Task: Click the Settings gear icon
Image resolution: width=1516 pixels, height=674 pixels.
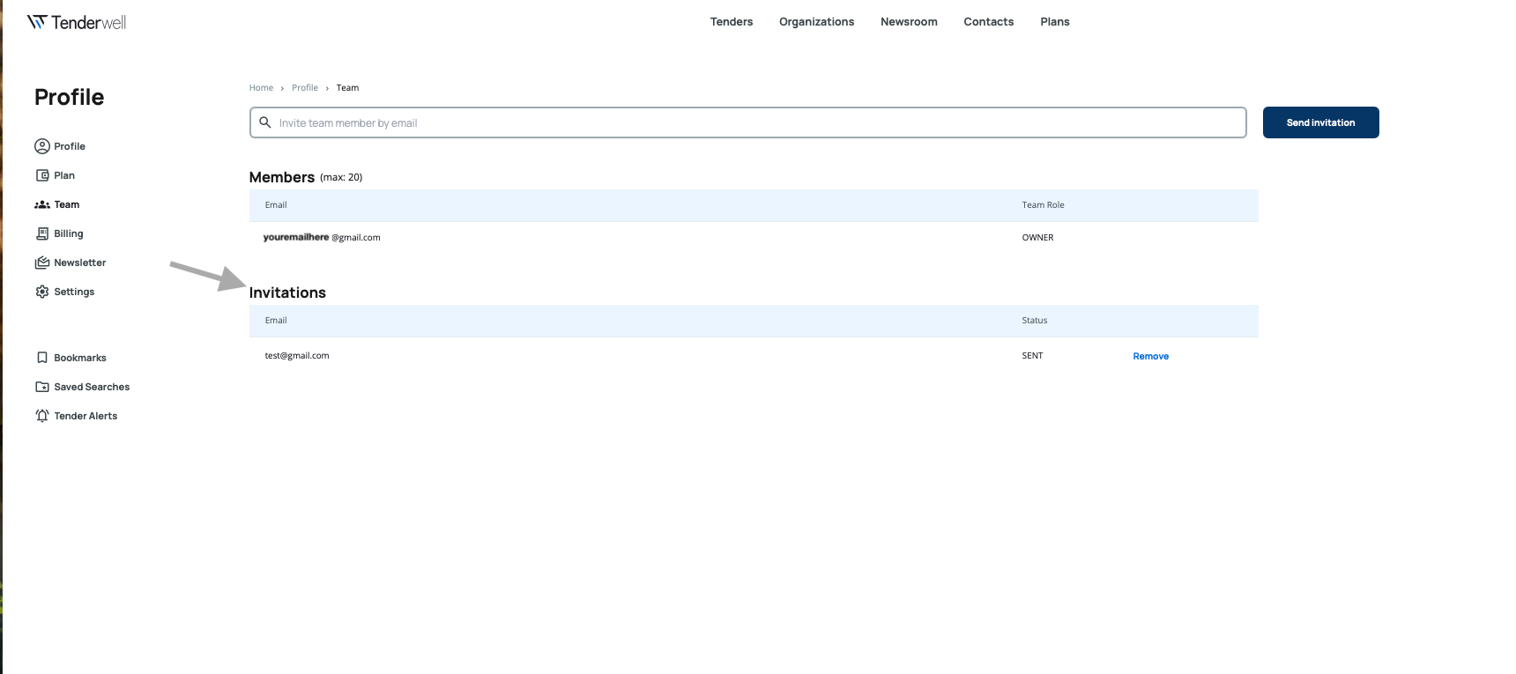Action: tap(41, 292)
